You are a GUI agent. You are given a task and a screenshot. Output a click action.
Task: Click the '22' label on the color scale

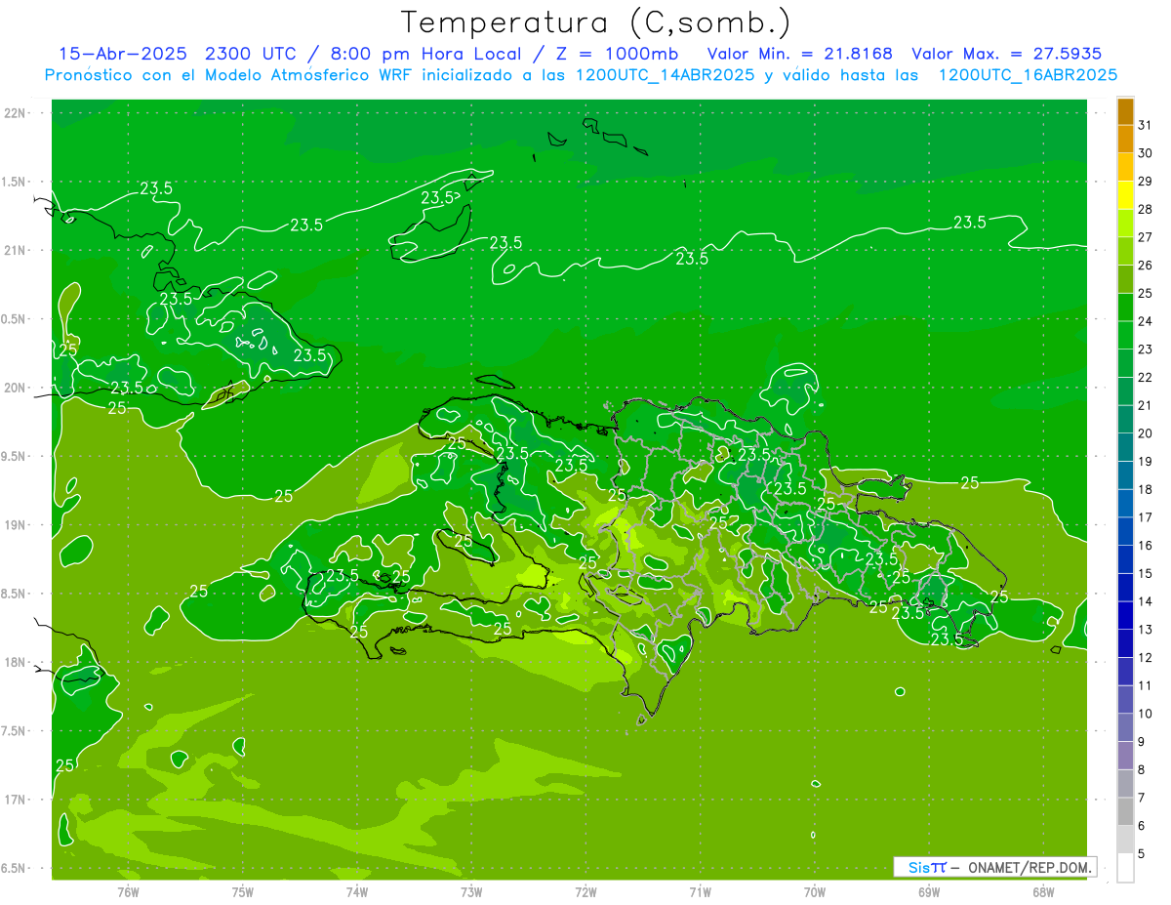click(x=1145, y=377)
